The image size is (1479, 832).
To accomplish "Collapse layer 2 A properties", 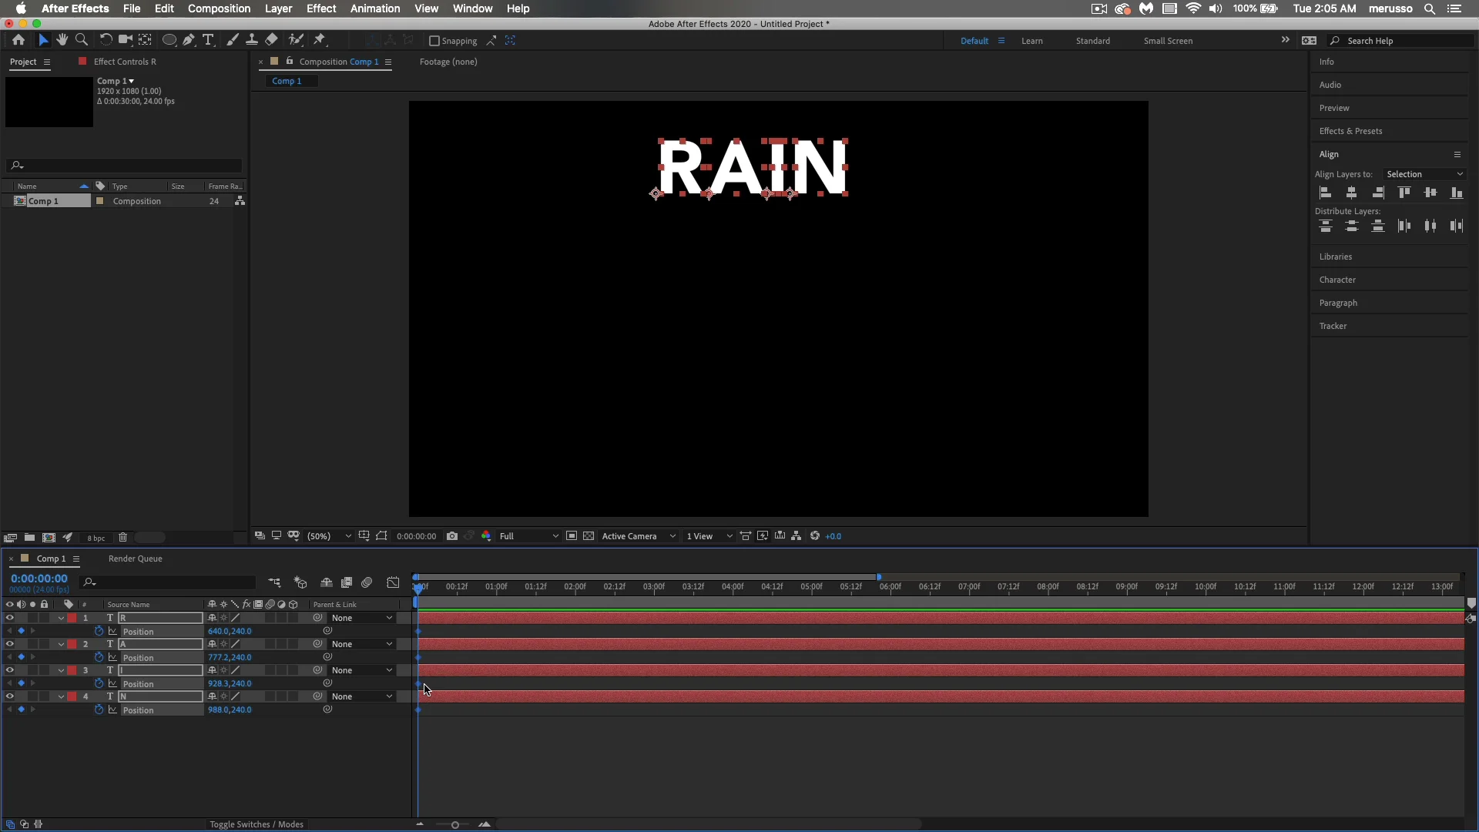I will [x=61, y=644].
